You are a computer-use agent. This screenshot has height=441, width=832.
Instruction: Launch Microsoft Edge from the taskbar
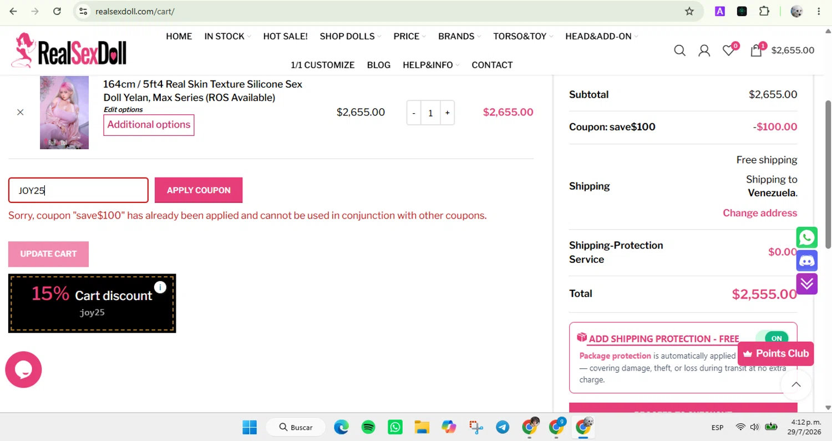341,427
